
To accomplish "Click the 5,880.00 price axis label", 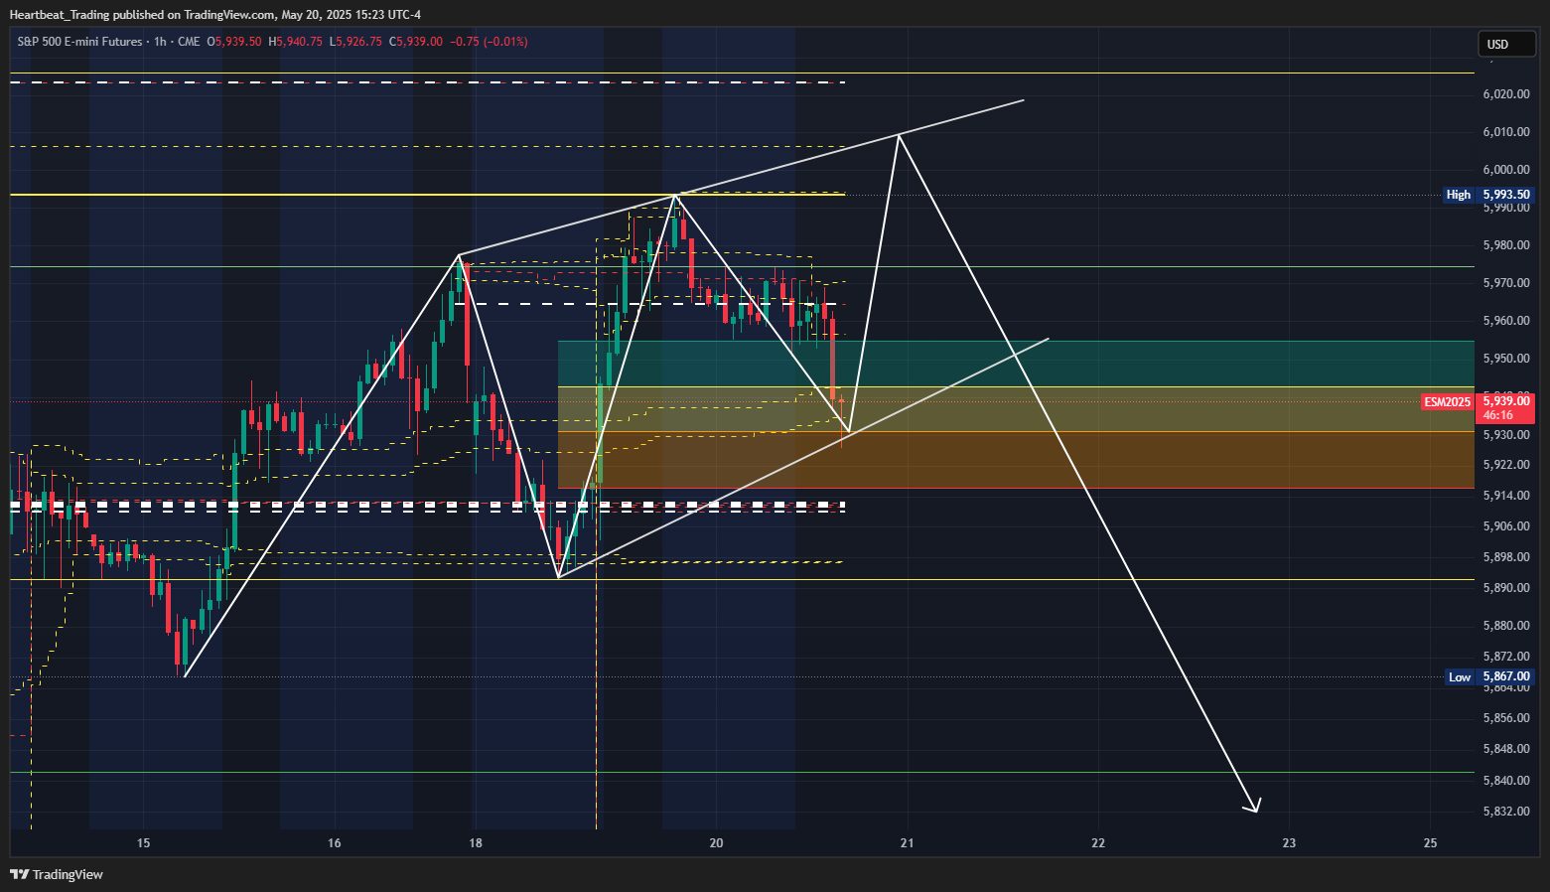I will click(x=1505, y=626).
